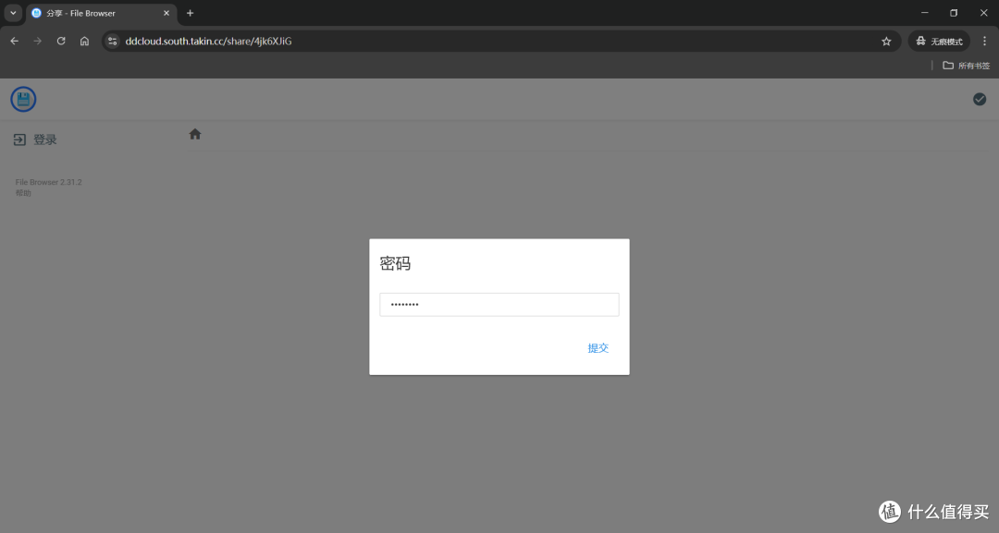Close the 分享 - File Browser tab

click(x=166, y=13)
